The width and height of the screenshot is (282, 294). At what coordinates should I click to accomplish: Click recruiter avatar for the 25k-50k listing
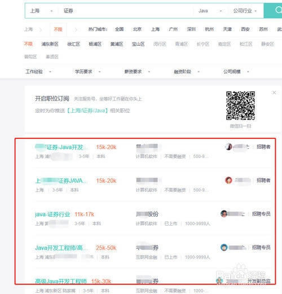coord(224,247)
